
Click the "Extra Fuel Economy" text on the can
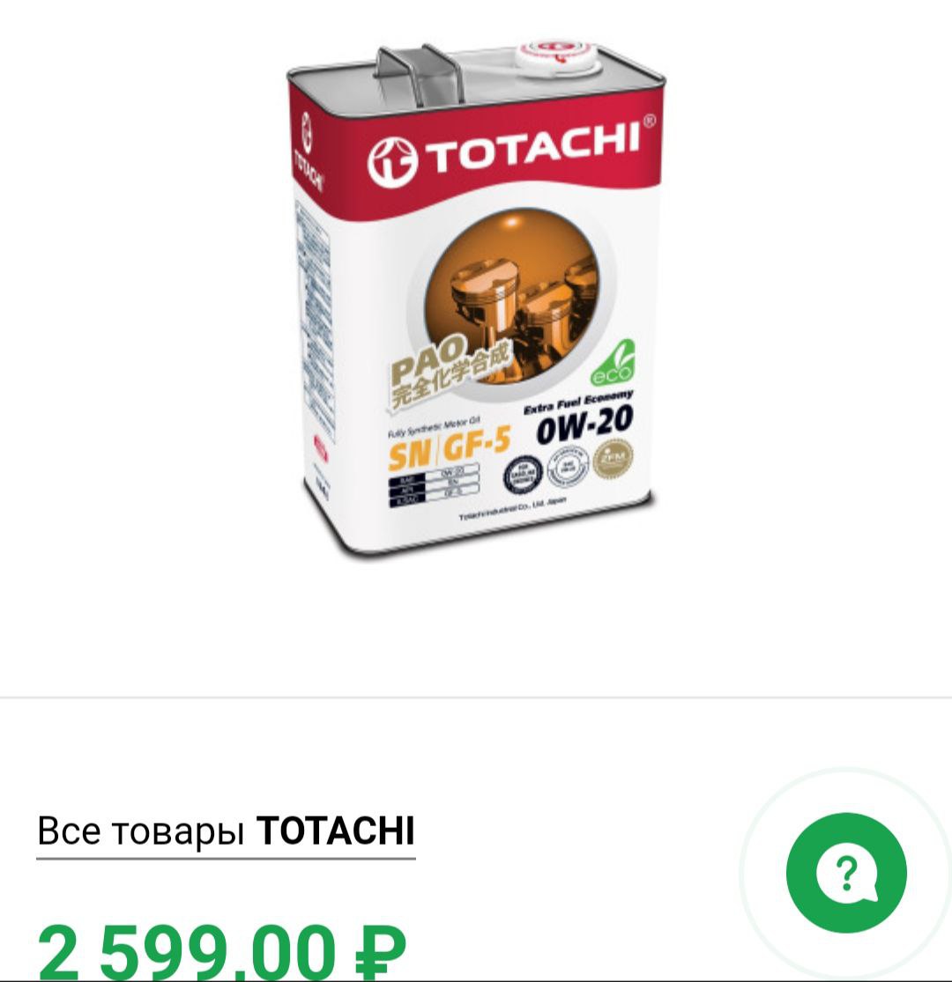pos(578,402)
